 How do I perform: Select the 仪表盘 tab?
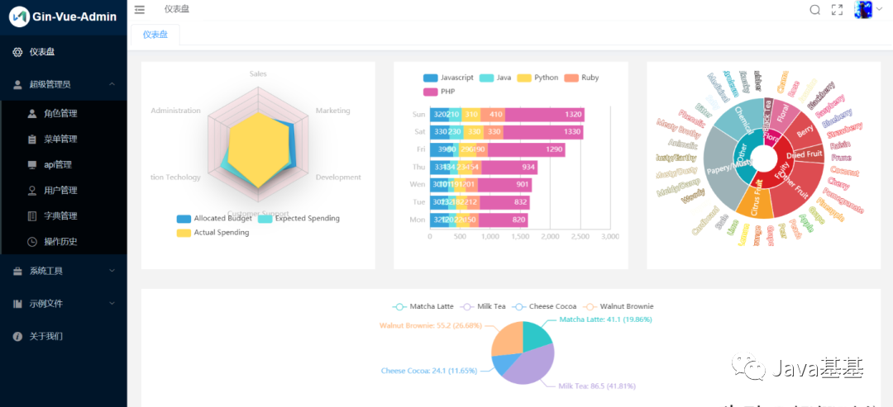click(x=155, y=35)
